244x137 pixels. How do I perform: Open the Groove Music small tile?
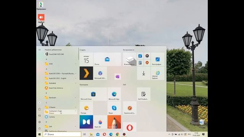click(x=147, y=56)
